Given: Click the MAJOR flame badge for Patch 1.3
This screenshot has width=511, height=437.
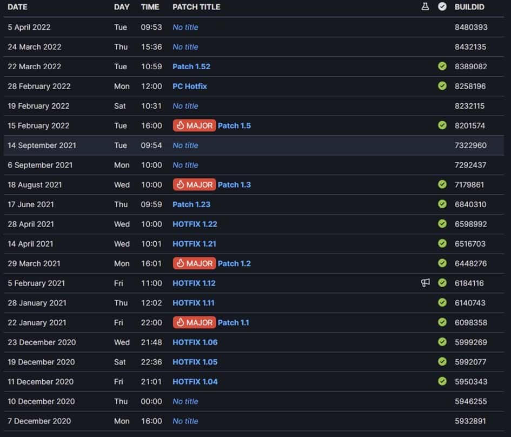Looking at the screenshot, I should [x=194, y=184].
